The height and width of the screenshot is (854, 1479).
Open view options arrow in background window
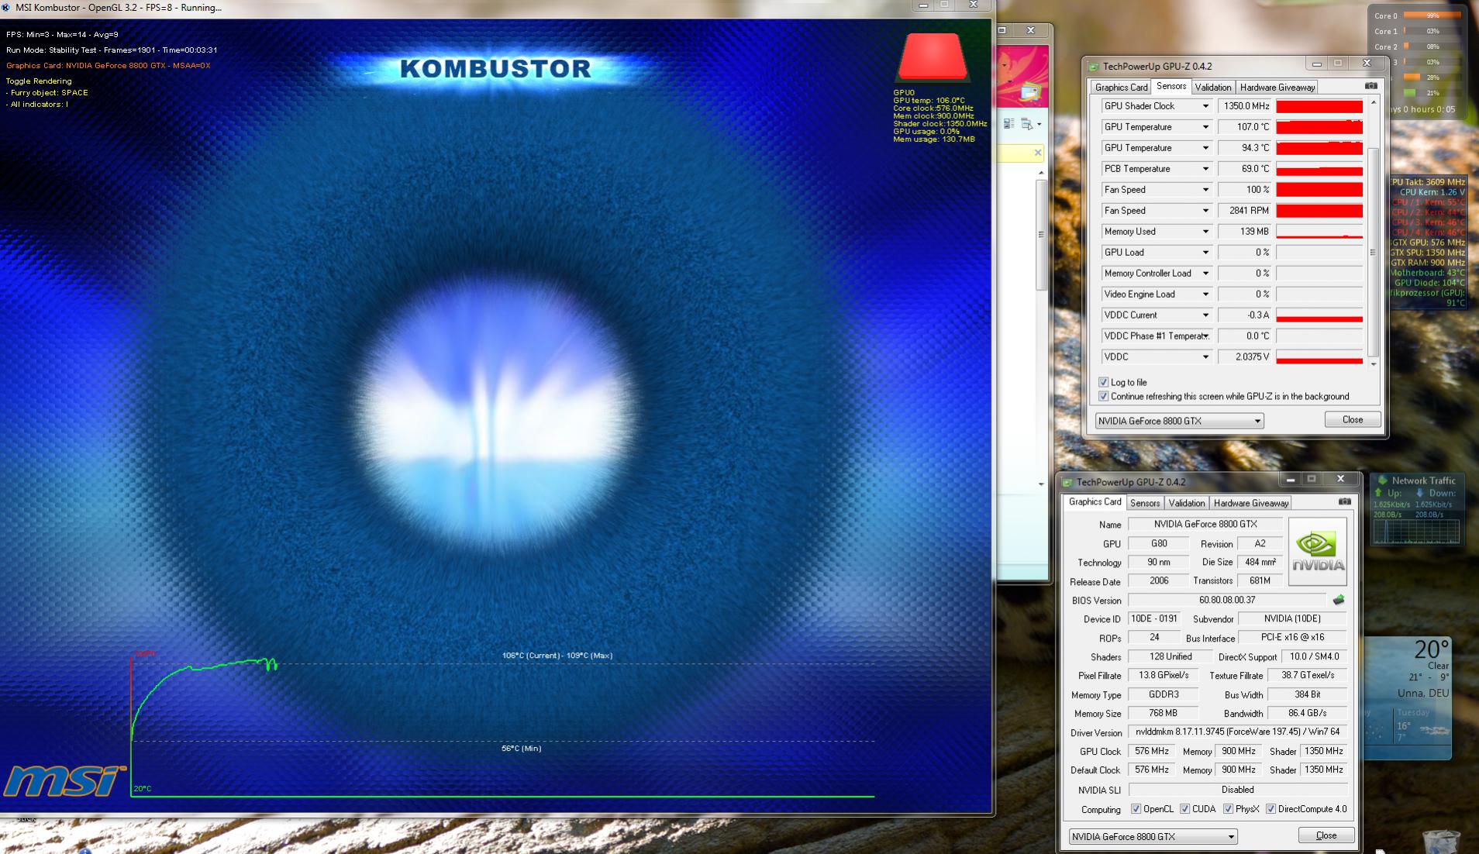(x=1039, y=124)
